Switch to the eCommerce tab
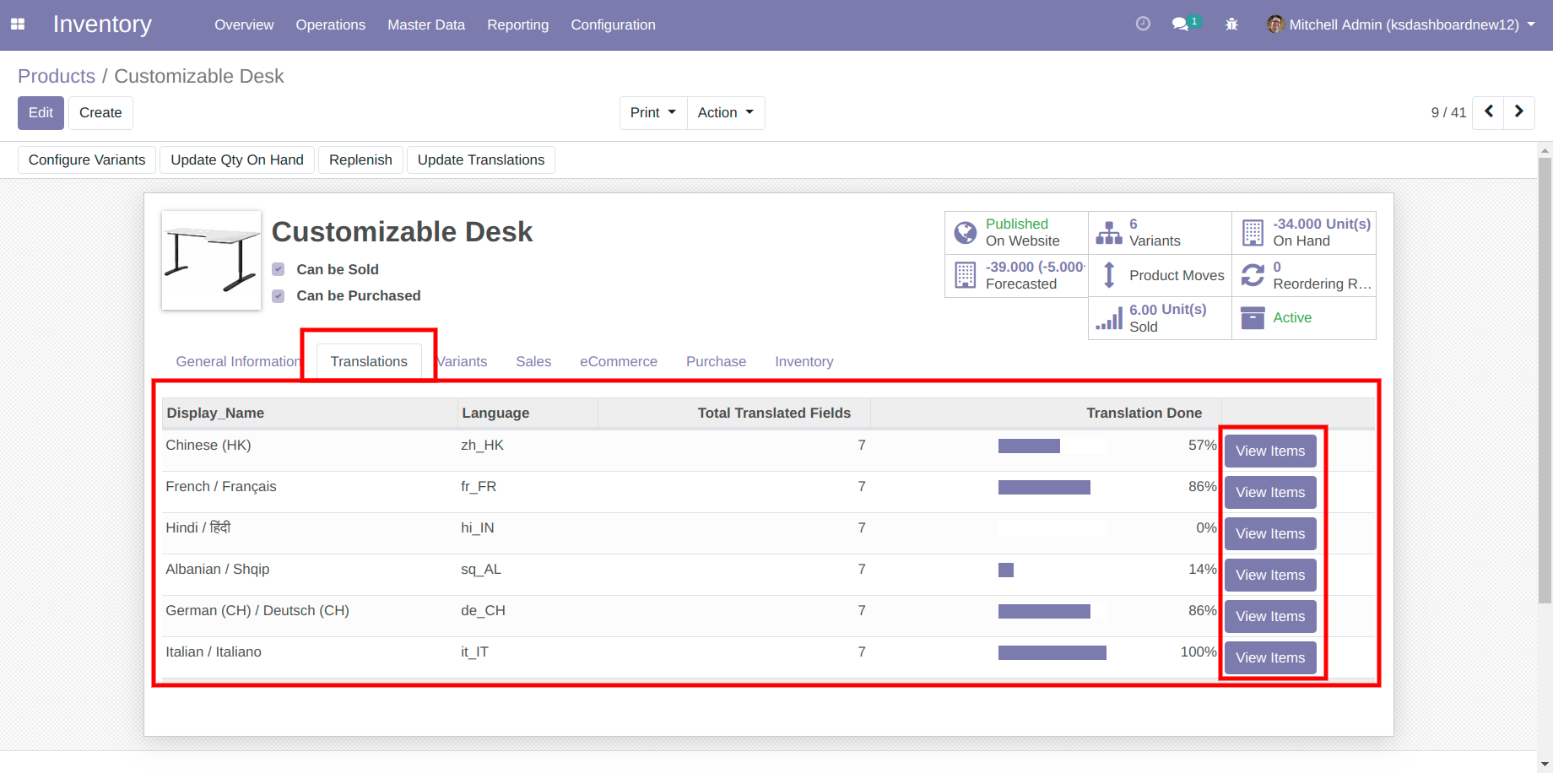Screen dimensions: 1553x773 tap(618, 361)
